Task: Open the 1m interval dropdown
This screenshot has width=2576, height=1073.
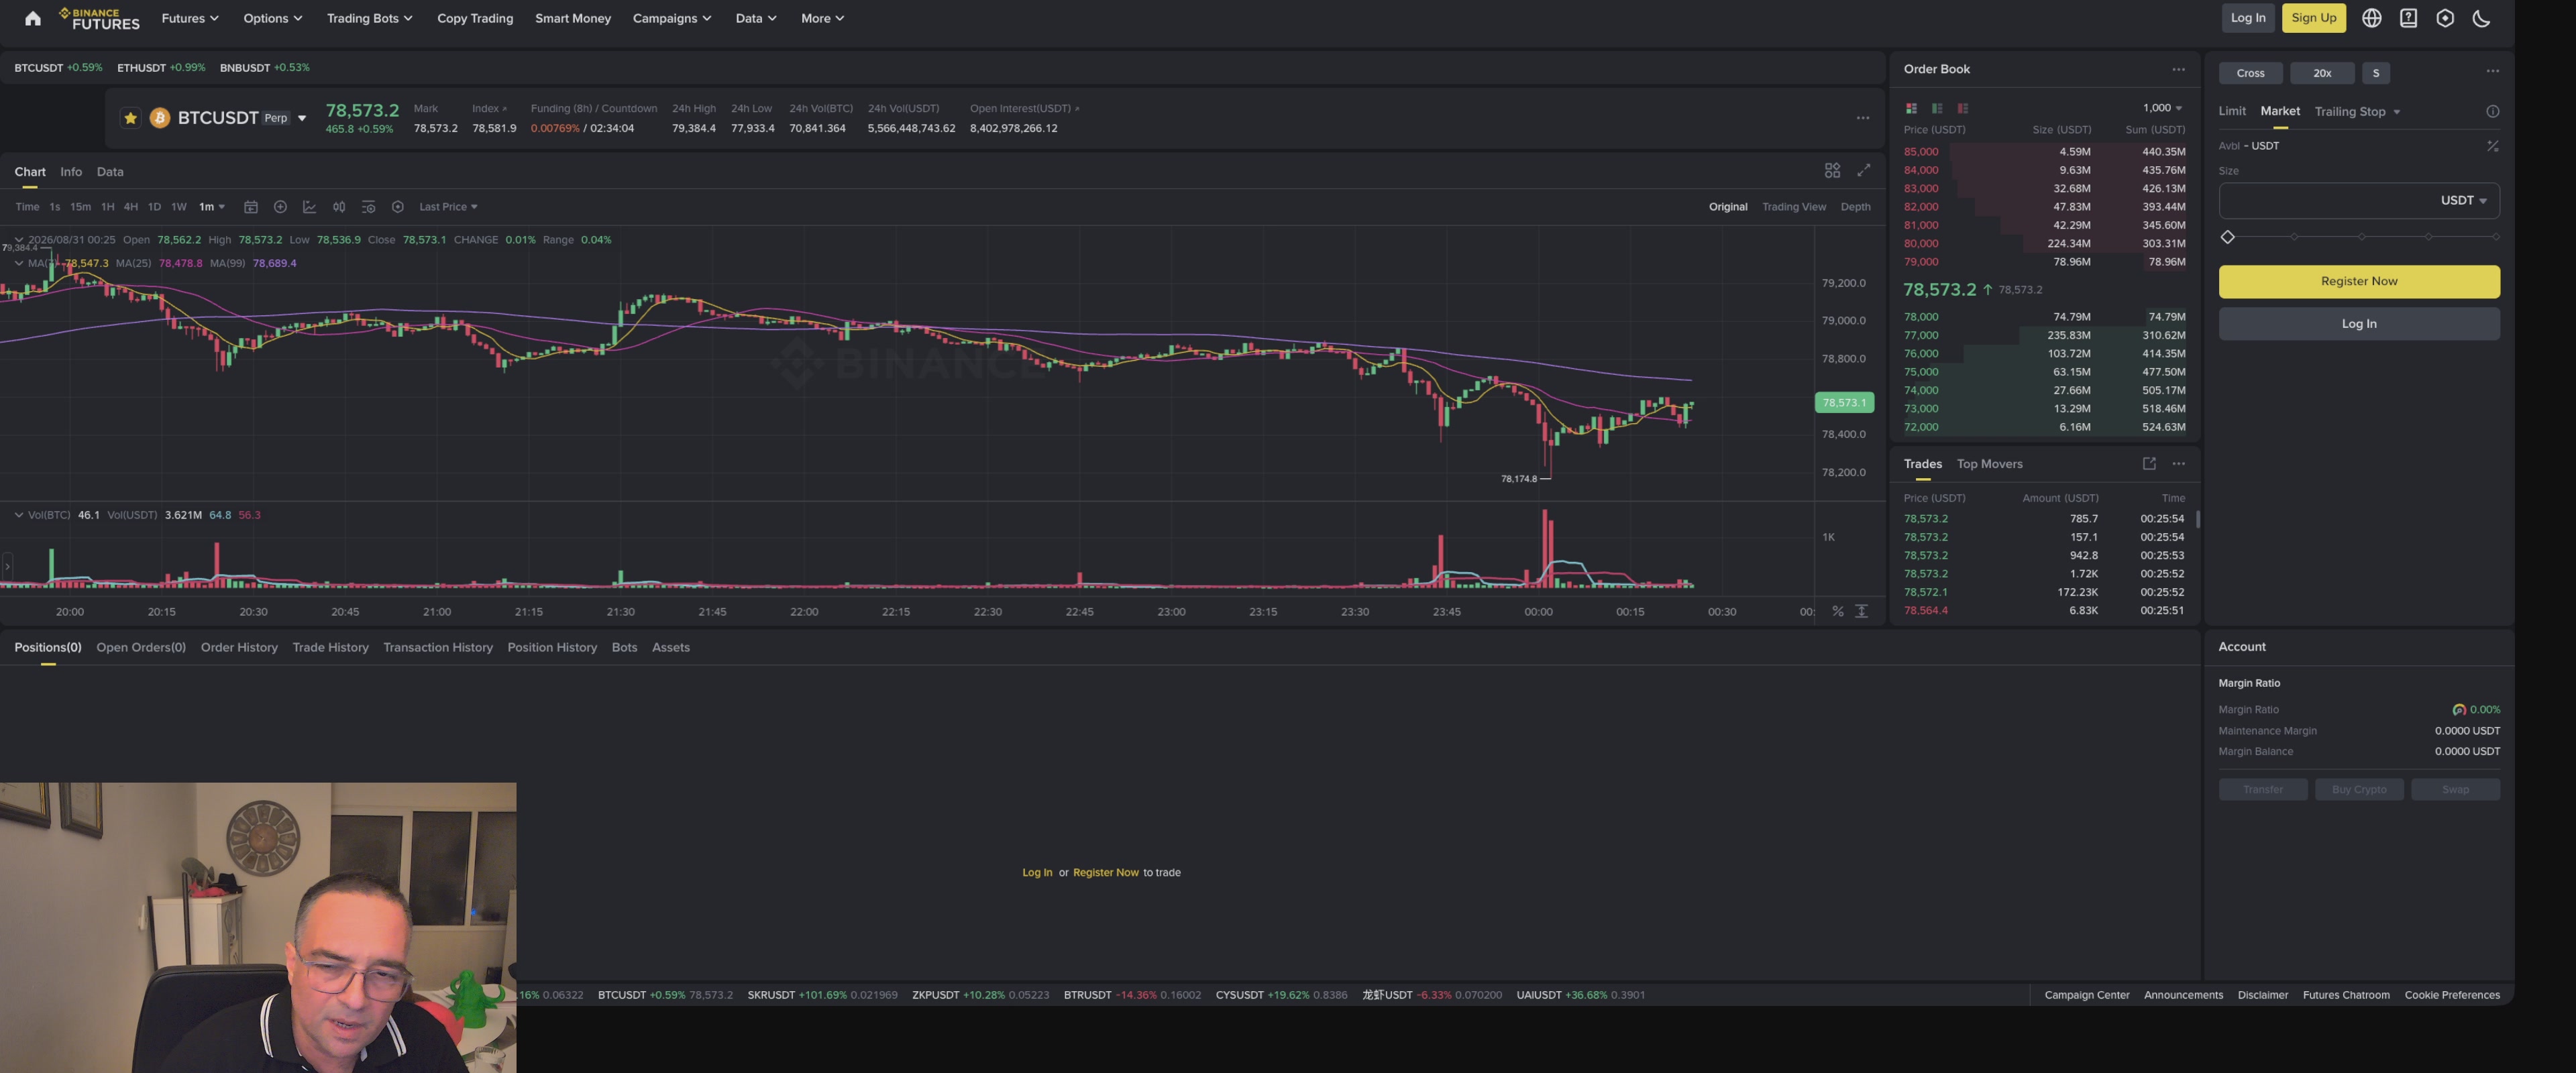Action: 211,207
